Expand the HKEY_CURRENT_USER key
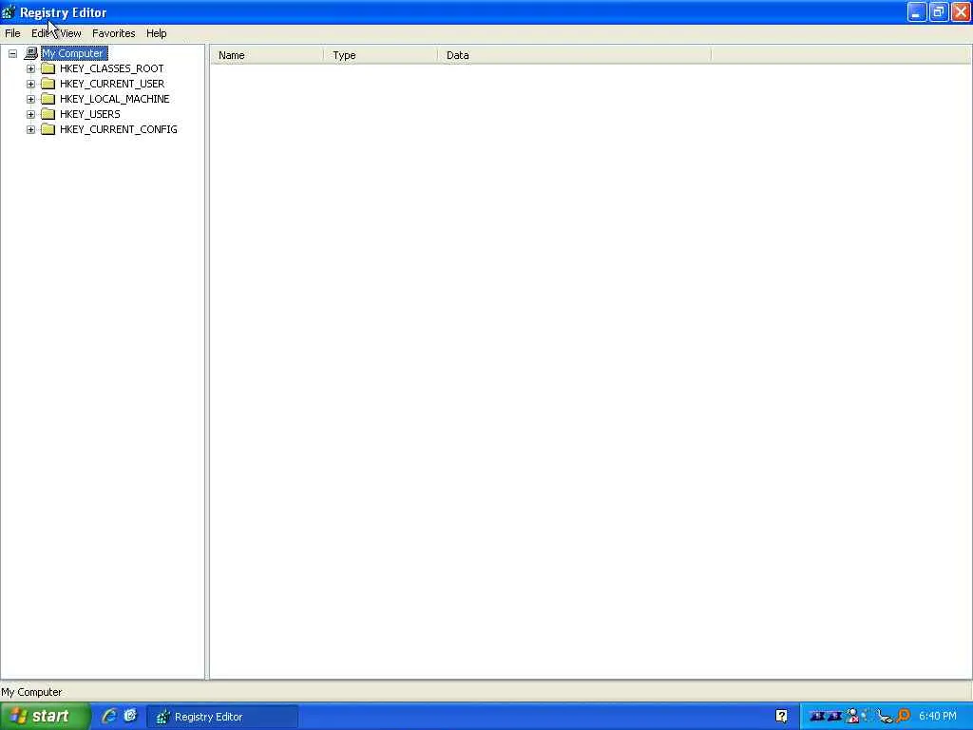This screenshot has width=973, height=730. (x=30, y=84)
